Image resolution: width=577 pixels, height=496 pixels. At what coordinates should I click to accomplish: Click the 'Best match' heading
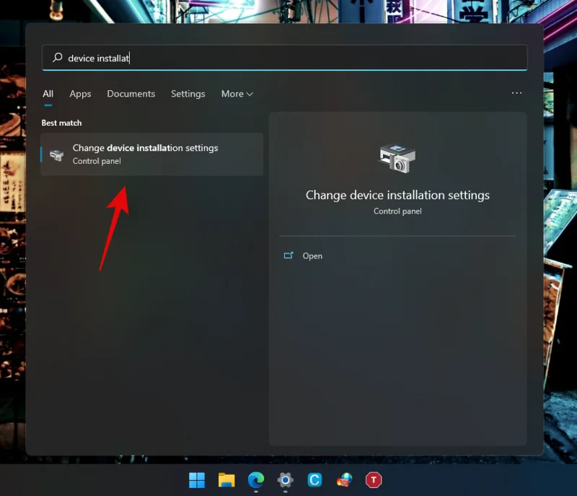tap(61, 123)
